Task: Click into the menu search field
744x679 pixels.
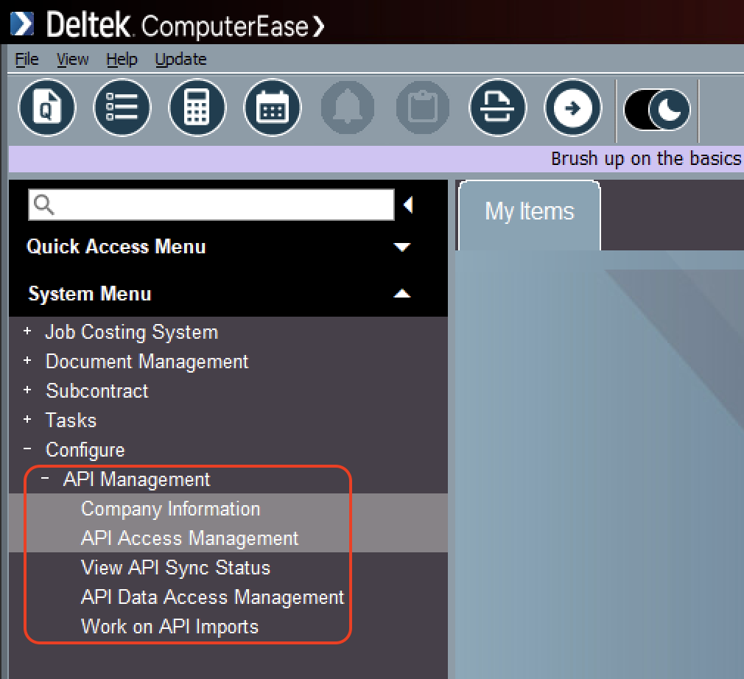Action: tap(211, 205)
